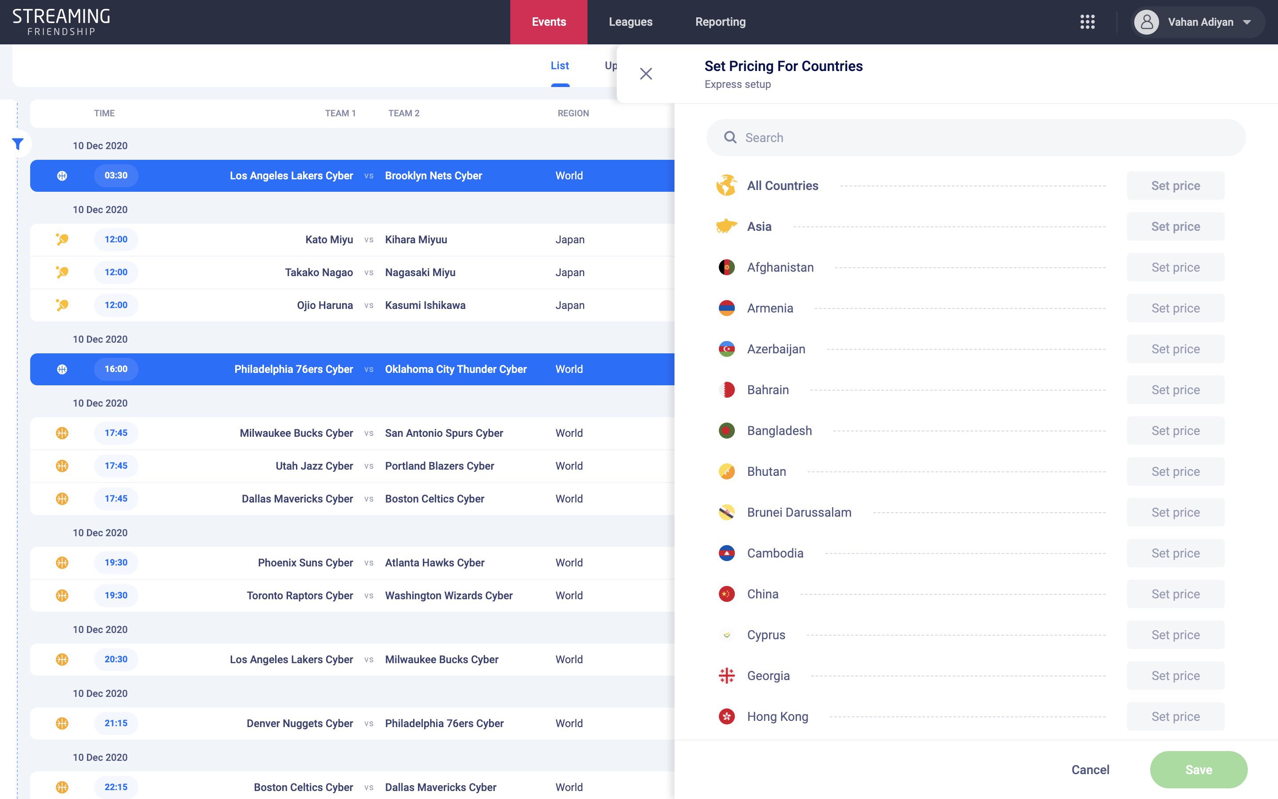
Task: Click the Brunei Darussalam flag icon
Action: coord(727,512)
